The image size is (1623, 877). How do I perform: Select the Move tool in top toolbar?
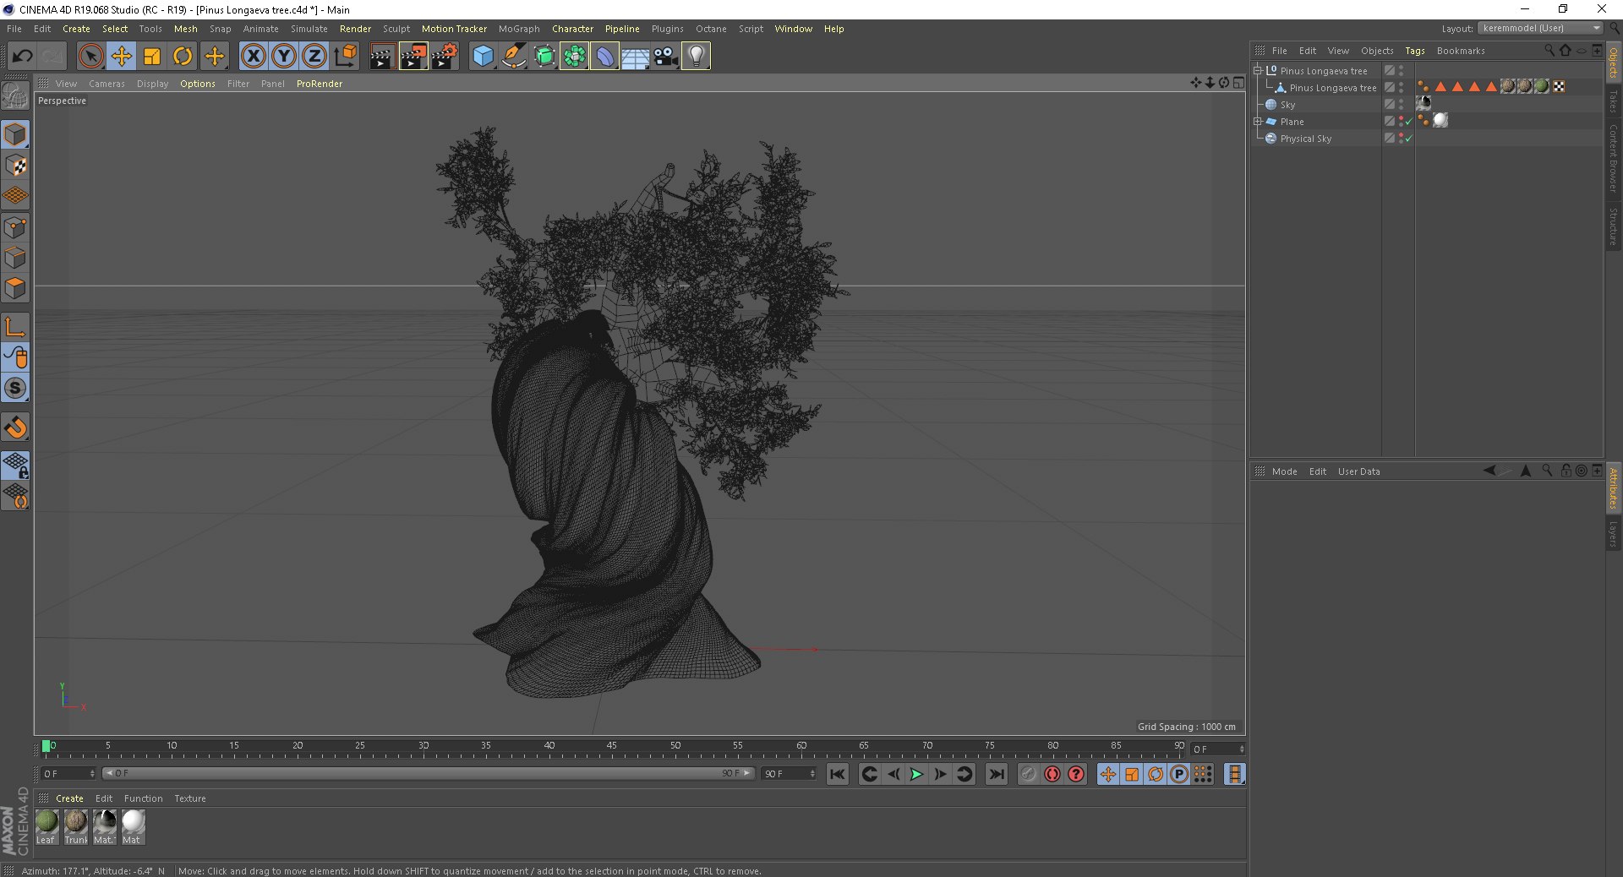[121, 57]
